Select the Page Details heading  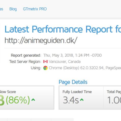pos(73,82)
